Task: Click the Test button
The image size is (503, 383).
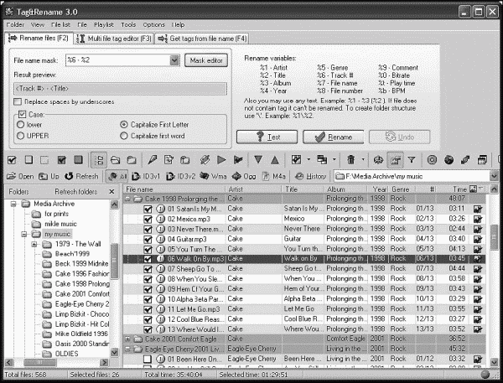Action: pos(267,137)
